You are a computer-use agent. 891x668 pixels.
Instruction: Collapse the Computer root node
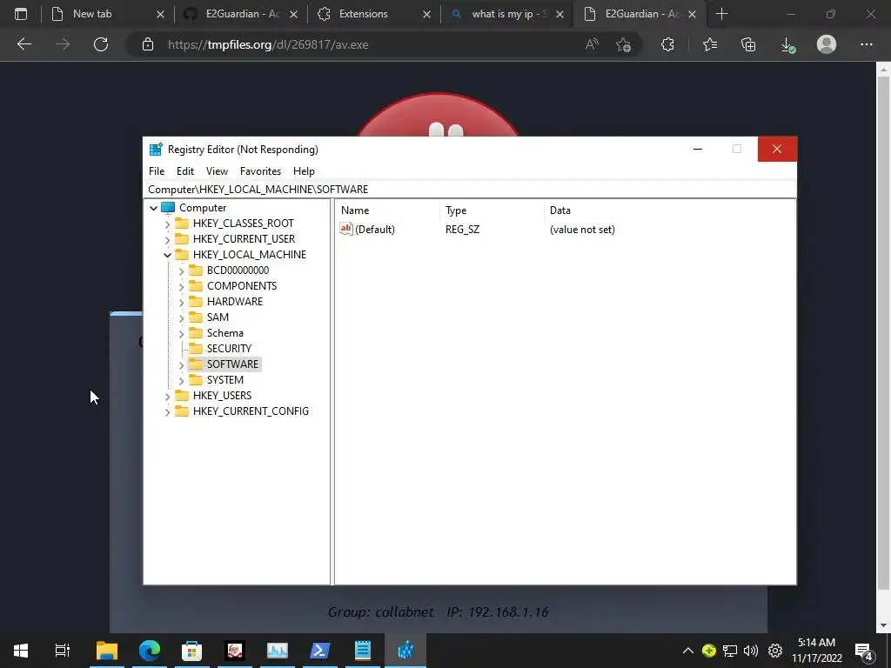click(x=153, y=208)
